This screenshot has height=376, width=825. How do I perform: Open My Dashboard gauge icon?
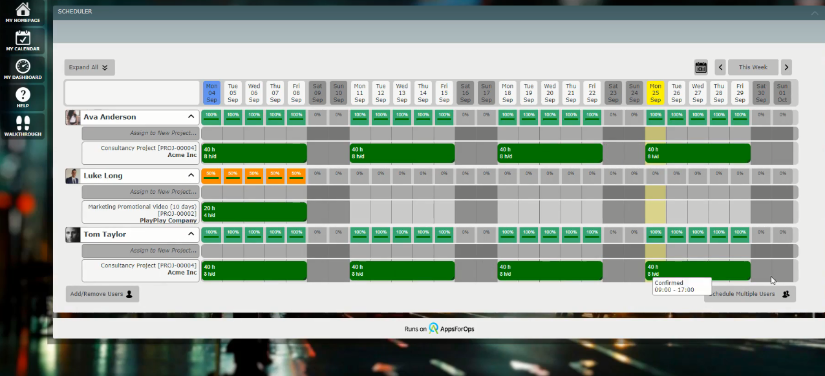(x=23, y=68)
